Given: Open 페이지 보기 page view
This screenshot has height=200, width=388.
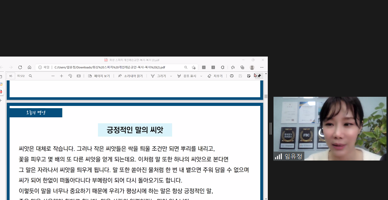Looking at the screenshot, I should (99, 76).
